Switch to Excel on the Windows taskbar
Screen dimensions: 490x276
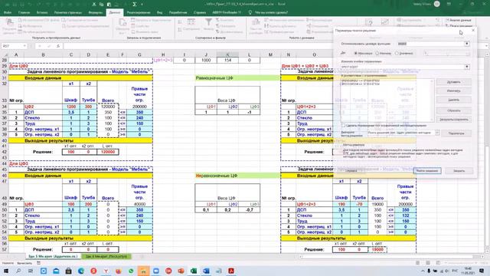tap(194, 271)
